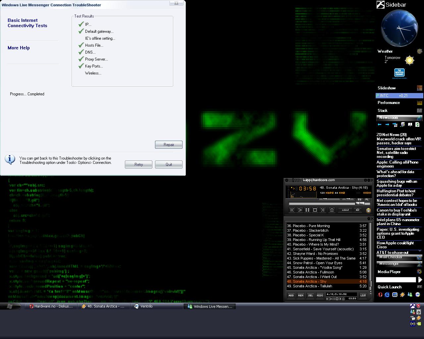424x339 pixels.
Task: Open the MISC options menu in playlist
Action: pos(320,295)
